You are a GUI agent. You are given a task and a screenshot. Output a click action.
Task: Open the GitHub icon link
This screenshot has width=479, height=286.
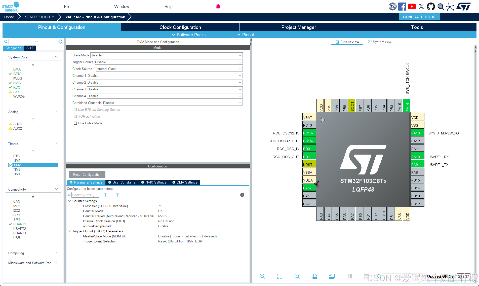(x=431, y=7)
